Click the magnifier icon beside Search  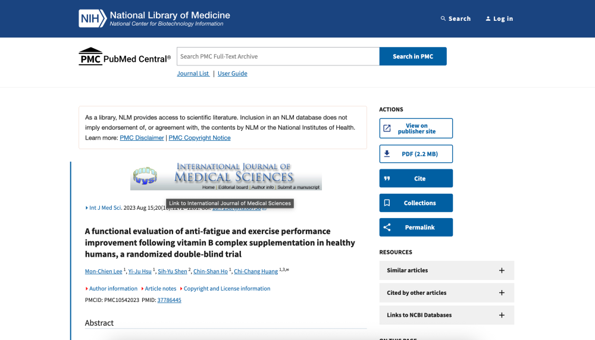(x=443, y=18)
